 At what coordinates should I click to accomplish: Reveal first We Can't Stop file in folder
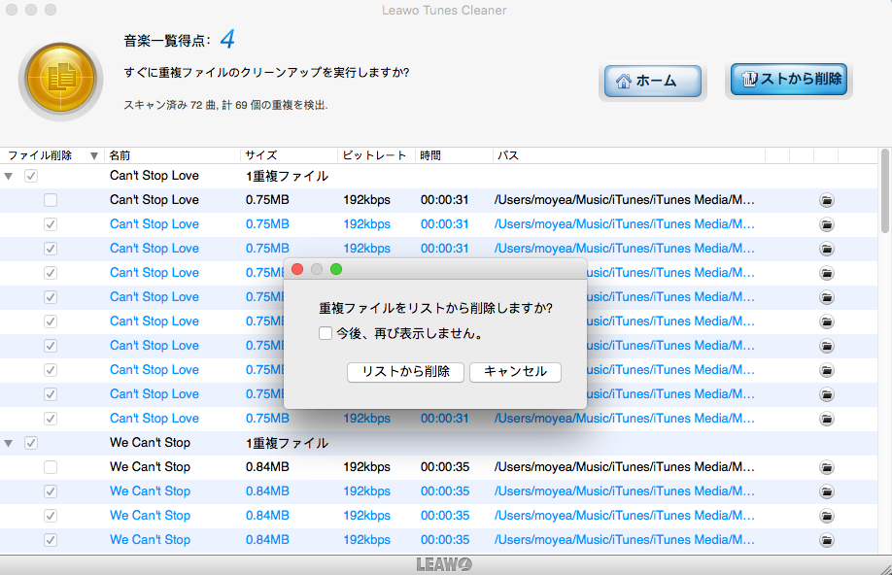(x=826, y=467)
